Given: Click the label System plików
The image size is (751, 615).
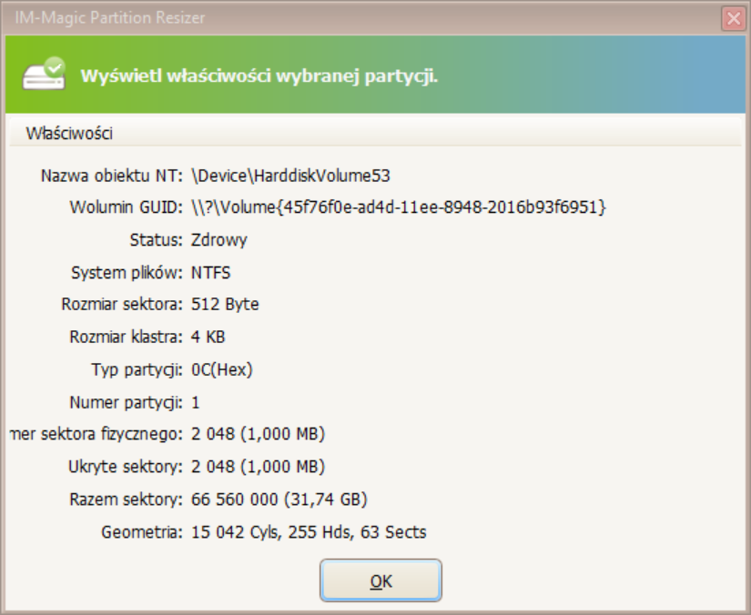Looking at the screenshot, I should 127,273.
